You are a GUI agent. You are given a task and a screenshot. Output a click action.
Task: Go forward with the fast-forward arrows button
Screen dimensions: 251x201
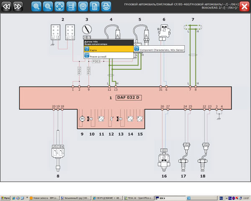[x=18, y=6]
